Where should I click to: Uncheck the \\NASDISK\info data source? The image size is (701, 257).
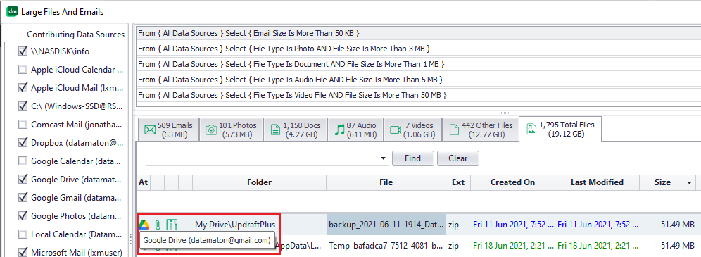[23, 51]
